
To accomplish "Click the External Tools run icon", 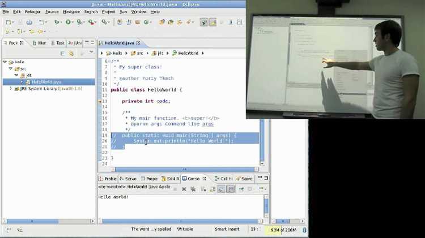I will [x=91, y=22].
